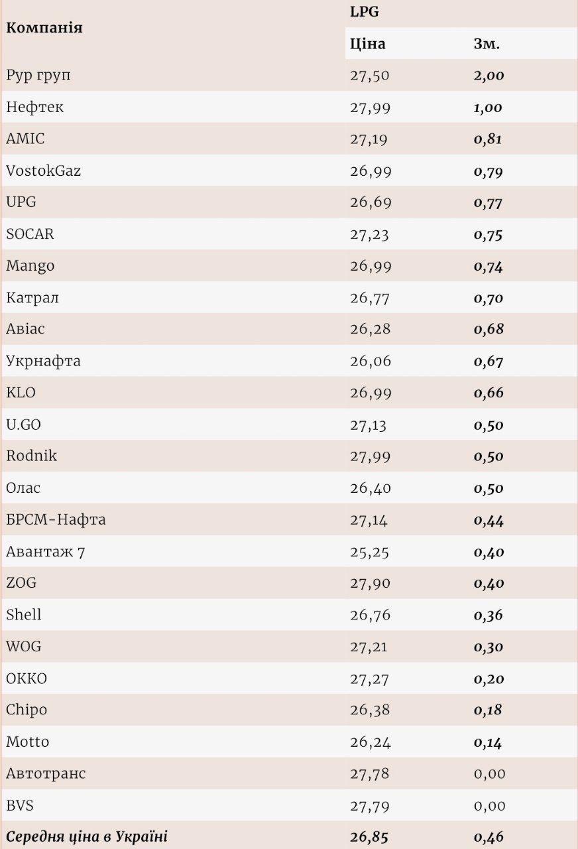Image resolution: width=578 pixels, height=849 pixels.
Task: Click UPG price value 26,69
Action: pyautogui.click(x=371, y=202)
